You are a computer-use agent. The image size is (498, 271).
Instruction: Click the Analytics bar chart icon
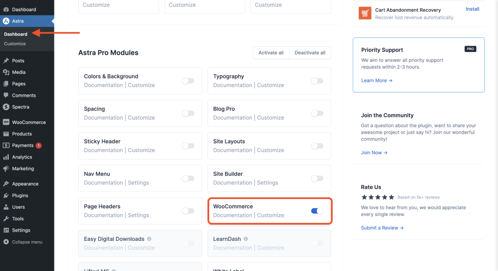click(x=6, y=157)
